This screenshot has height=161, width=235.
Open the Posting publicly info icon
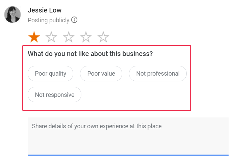click(x=74, y=20)
